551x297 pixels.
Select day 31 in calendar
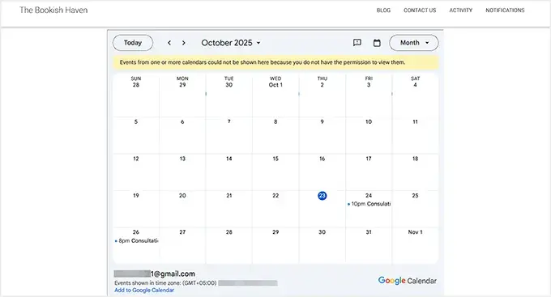(x=368, y=232)
